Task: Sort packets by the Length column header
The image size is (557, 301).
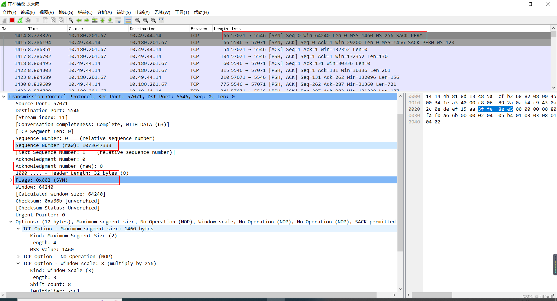Action: click(x=221, y=29)
